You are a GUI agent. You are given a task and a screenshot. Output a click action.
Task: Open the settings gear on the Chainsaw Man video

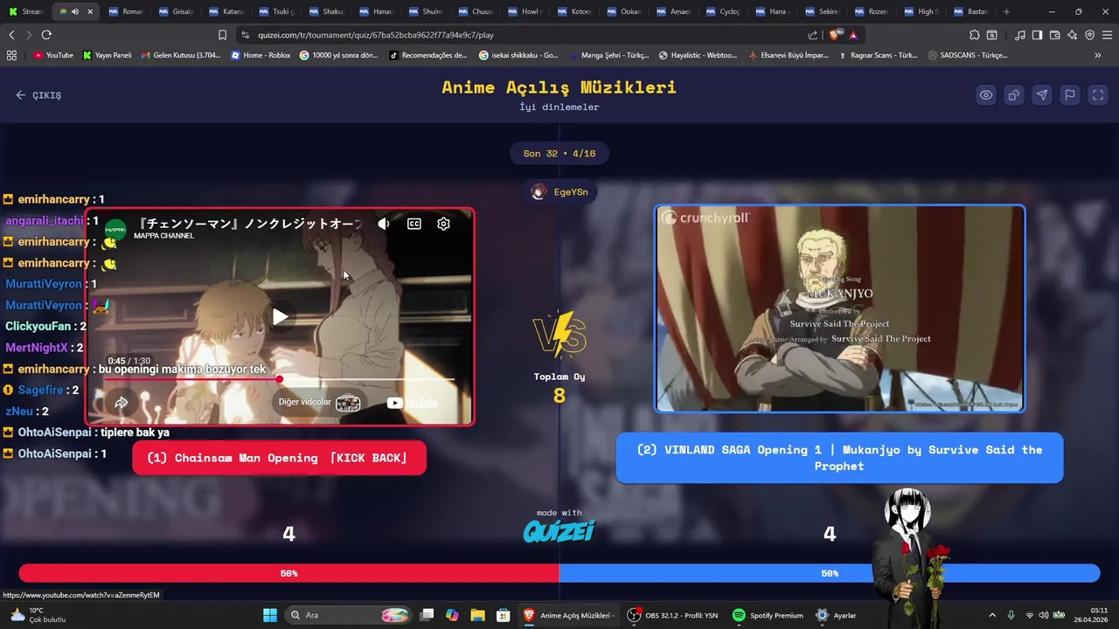tap(444, 224)
